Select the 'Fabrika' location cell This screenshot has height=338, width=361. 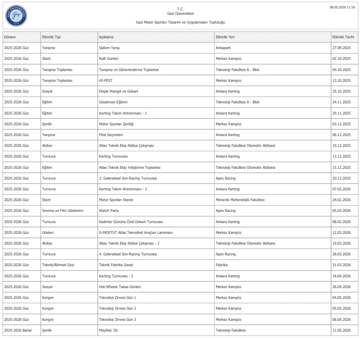point(272,265)
